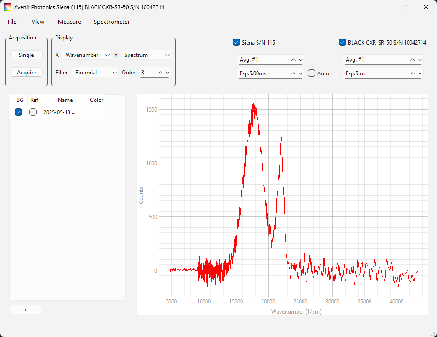437x337 pixels.
Task: Decrease BLACK CXR Exp.5ms with down arrow
Action: pyautogui.click(x=420, y=73)
